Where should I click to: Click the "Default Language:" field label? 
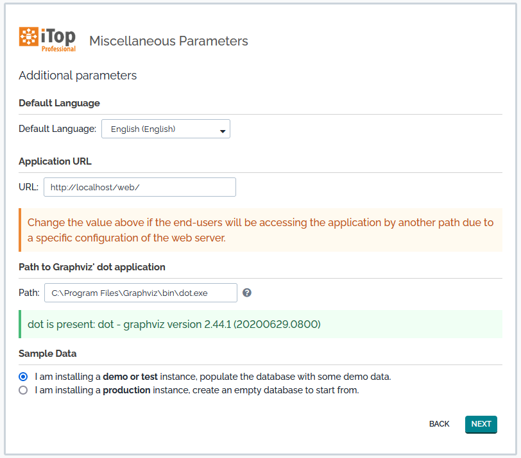tap(57, 129)
